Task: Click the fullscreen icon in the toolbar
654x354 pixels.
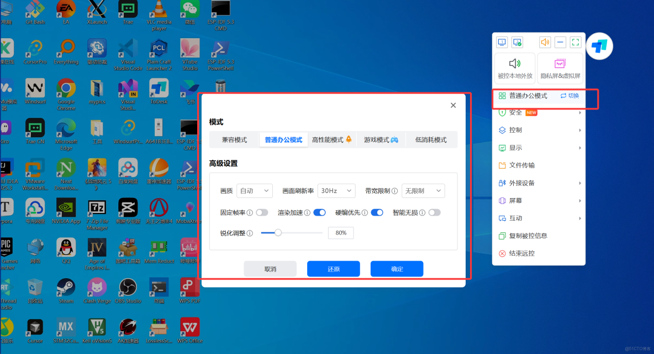Action: click(576, 41)
